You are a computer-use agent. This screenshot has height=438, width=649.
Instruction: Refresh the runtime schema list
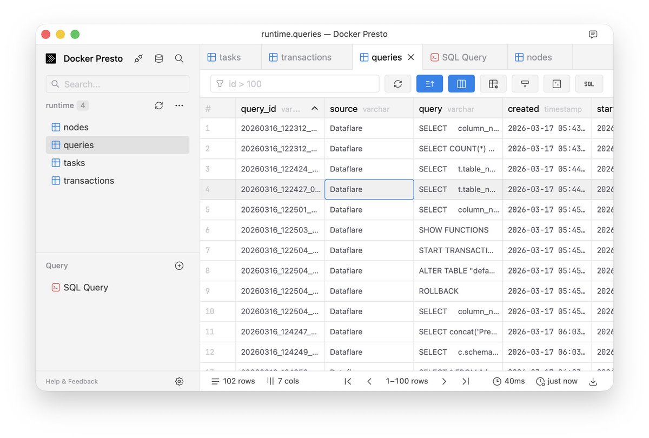point(159,105)
